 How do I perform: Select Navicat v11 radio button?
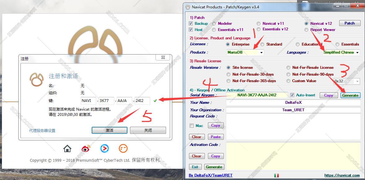pos(259,24)
